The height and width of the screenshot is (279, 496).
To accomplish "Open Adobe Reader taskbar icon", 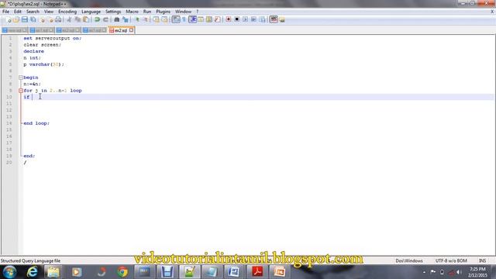I will (x=257, y=272).
